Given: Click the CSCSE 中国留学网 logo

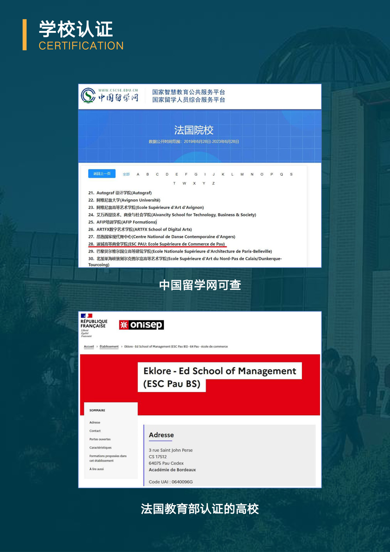Looking at the screenshot, I should 110,96.
